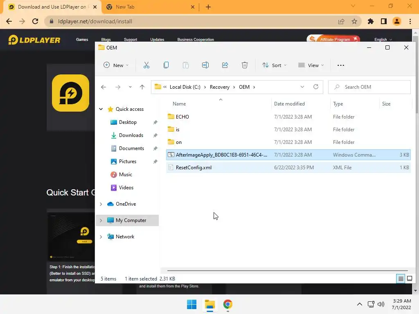Click the Cut scissors icon in Explorer toolbar
The height and width of the screenshot is (314, 419).
tap(146, 65)
